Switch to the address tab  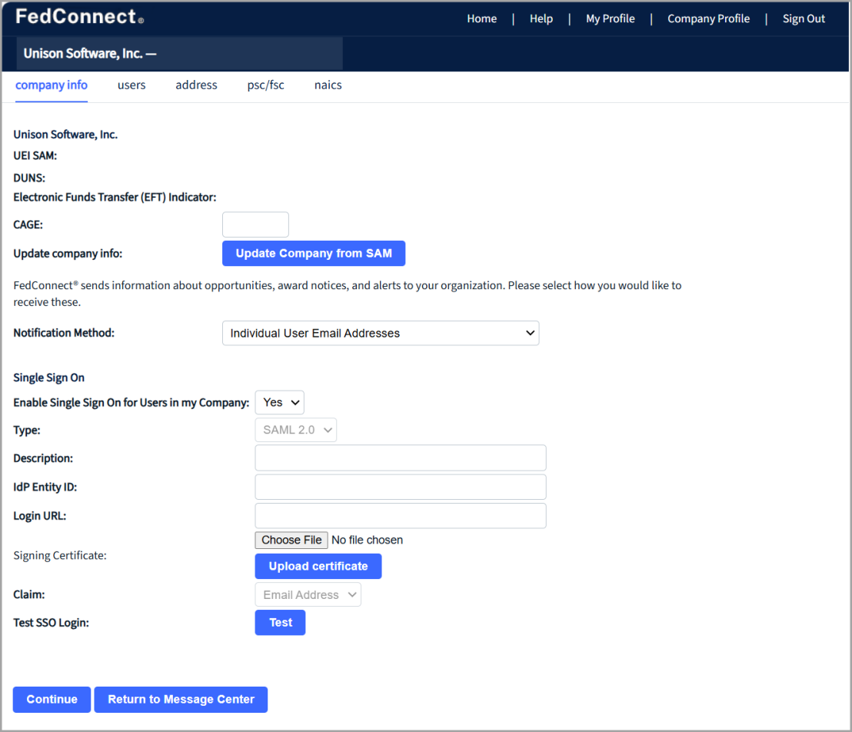tap(196, 85)
